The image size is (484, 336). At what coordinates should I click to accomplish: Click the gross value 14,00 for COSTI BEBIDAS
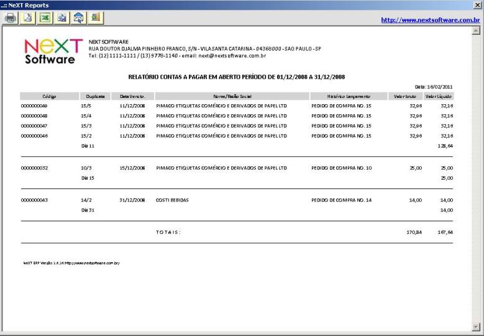pos(416,200)
